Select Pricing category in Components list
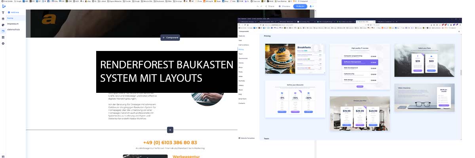 pos(241,49)
